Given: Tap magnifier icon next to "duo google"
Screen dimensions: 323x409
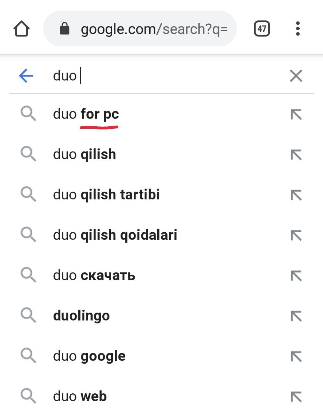Looking at the screenshot, I should click(28, 356).
